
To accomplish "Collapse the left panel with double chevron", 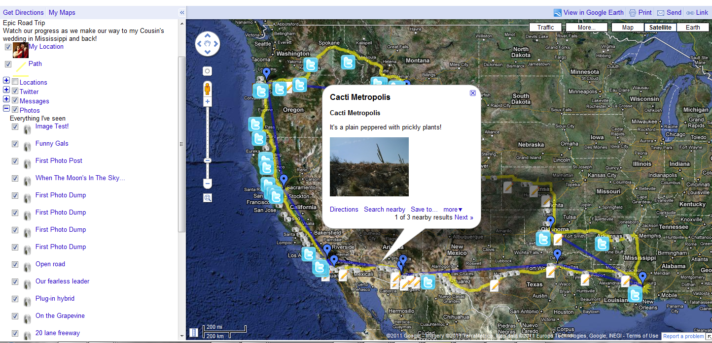I will click(x=182, y=12).
